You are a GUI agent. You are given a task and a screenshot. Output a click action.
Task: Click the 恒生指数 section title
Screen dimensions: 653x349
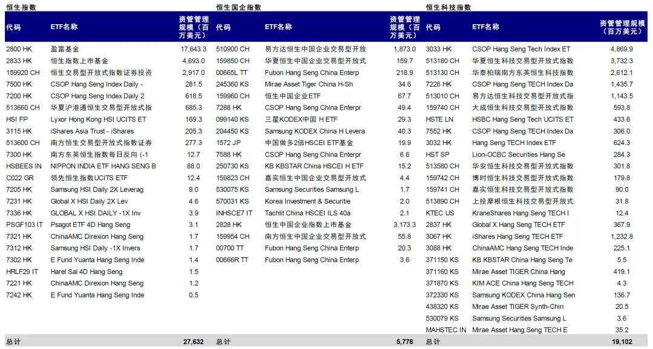pos(21,7)
